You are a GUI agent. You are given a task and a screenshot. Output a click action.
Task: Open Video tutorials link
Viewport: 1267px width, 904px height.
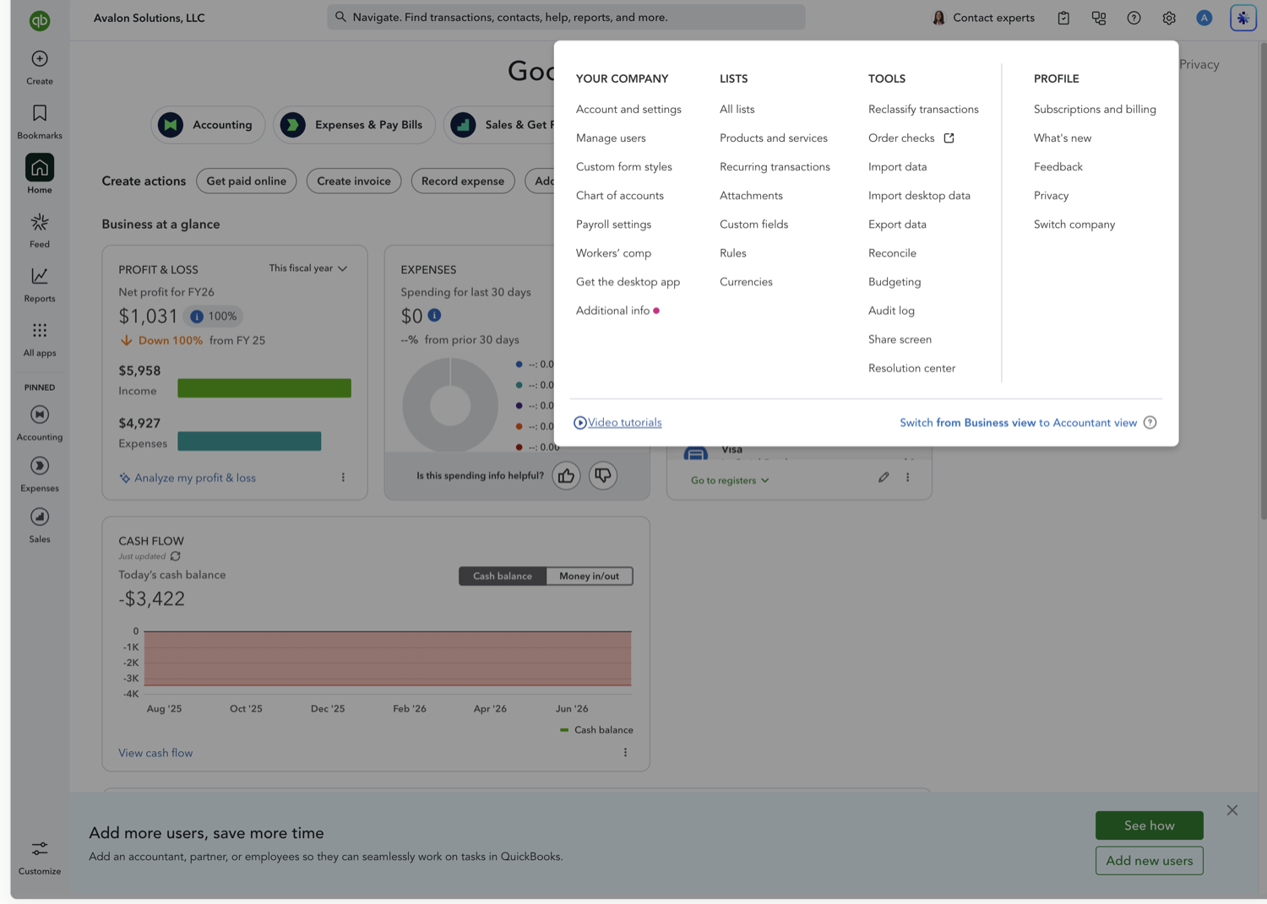coord(617,423)
